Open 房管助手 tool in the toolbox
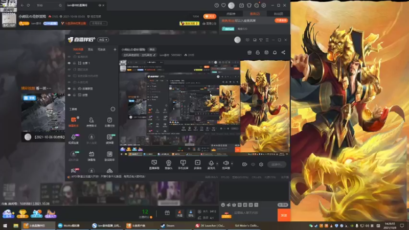This screenshot has width=409, height=230. click(x=92, y=122)
